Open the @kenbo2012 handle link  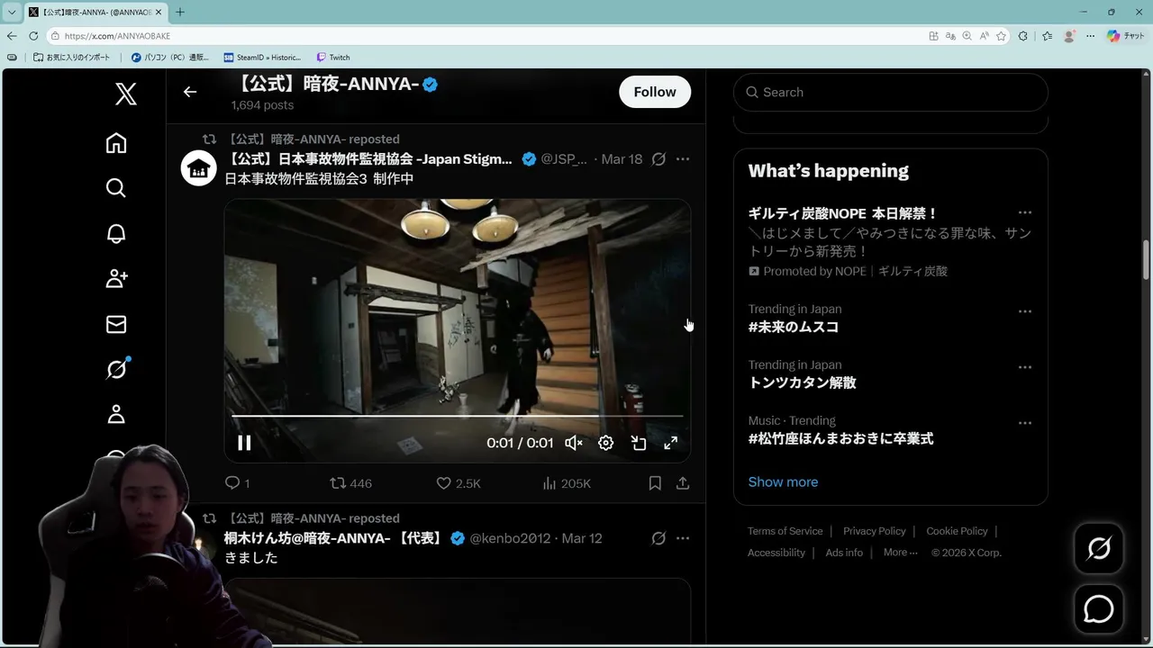point(510,538)
